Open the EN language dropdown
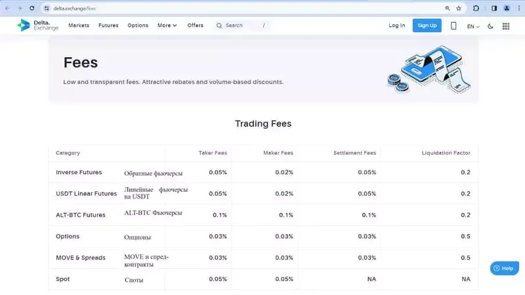 [x=473, y=26]
